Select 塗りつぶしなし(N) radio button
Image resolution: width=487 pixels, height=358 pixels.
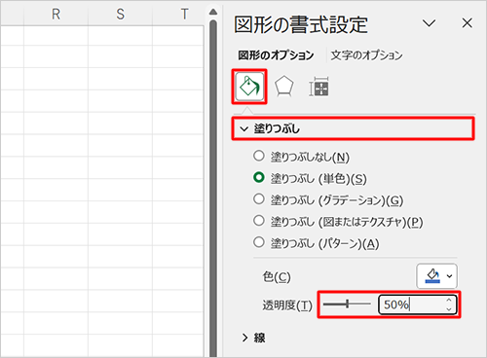tap(259, 156)
